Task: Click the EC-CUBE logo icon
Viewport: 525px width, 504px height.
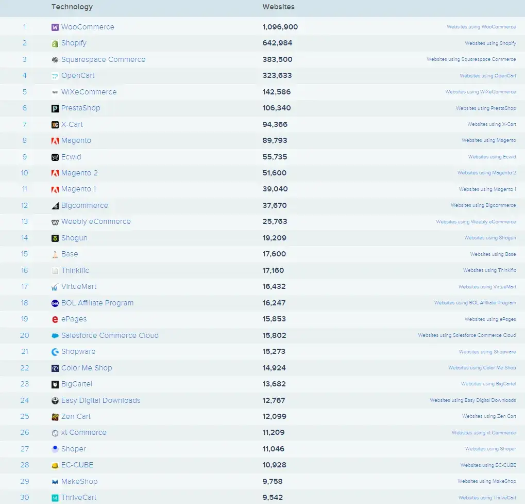Action: point(55,466)
